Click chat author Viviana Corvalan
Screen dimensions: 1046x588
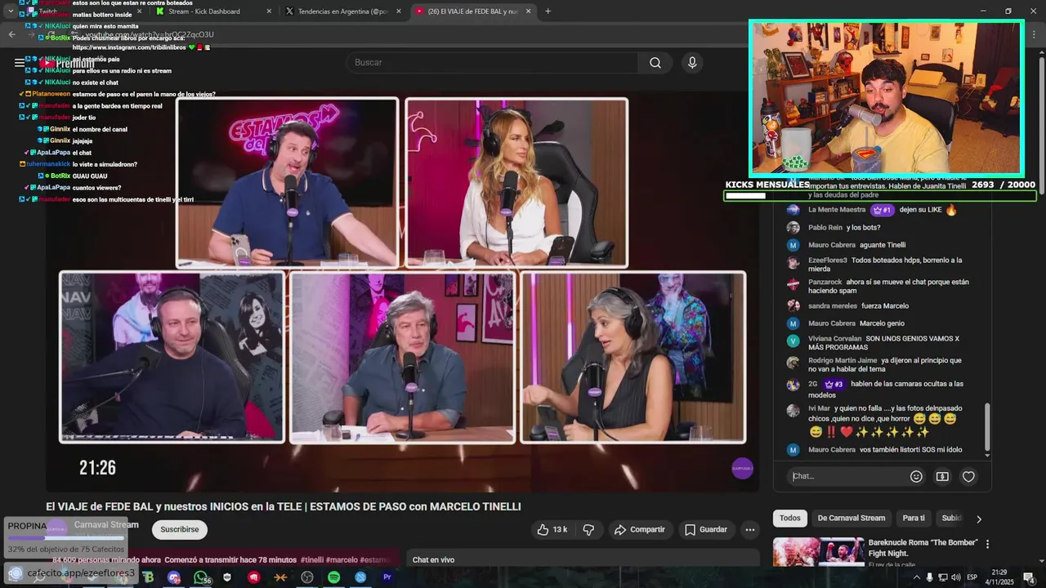[835, 338]
